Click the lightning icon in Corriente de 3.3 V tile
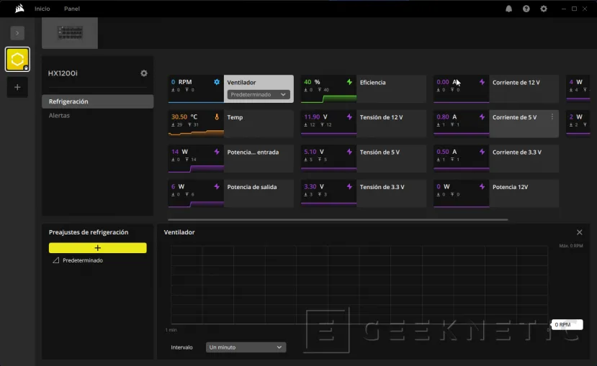597x366 pixels. (x=482, y=152)
